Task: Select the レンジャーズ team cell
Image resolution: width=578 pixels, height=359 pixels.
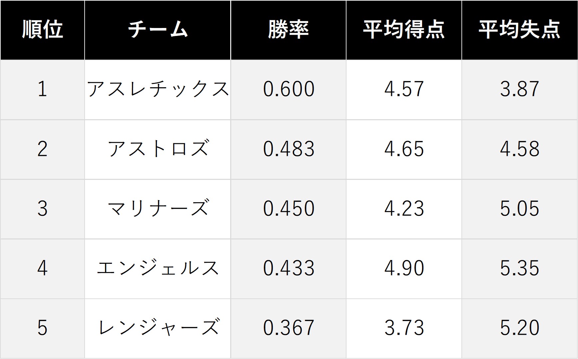Action: pos(158,328)
